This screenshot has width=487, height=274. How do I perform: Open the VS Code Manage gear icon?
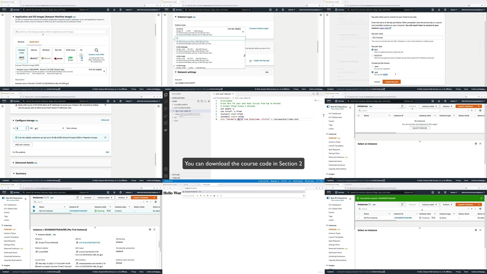(x=166, y=176)
